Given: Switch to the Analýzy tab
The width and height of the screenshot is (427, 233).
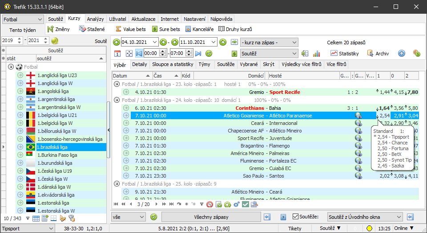Looking at the screenshot, I should (x=95, y=19).
